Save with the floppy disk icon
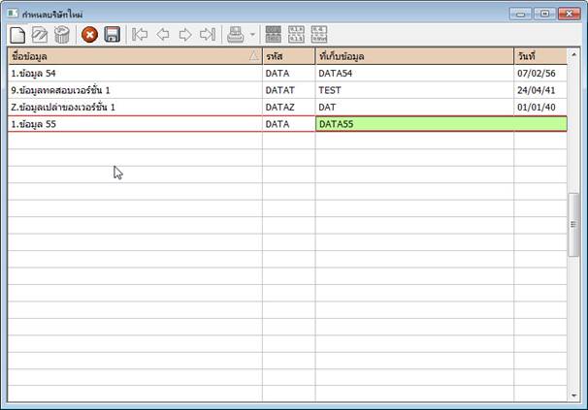Viewport: 588px width, 410px height. [x=113, y=35]
